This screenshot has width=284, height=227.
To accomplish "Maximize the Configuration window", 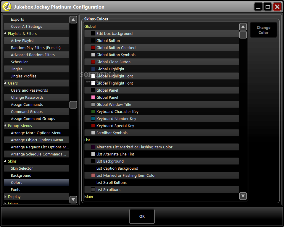I will pyautogui.click(x=267, y=7).
